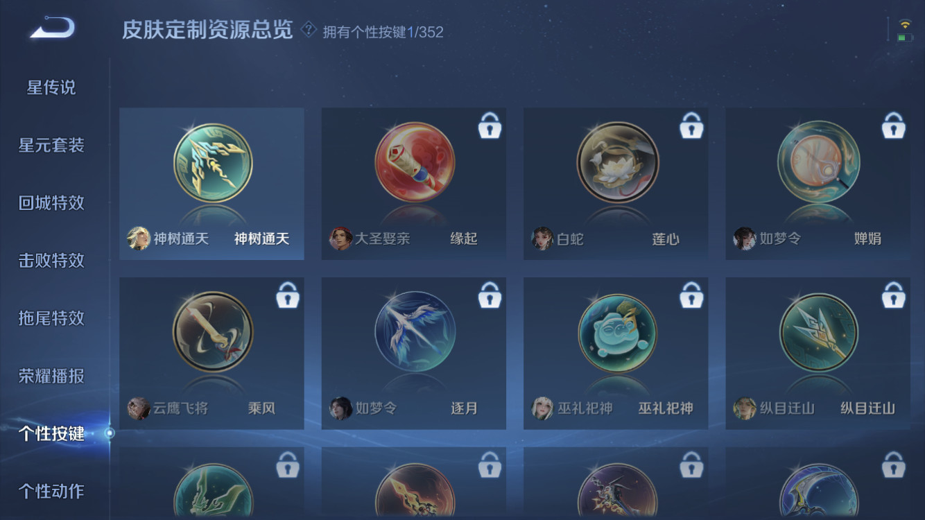Select the red scroll 缘起 key icon
The width and height of the screenshot is (925, 520).
[x=415, y=163]
